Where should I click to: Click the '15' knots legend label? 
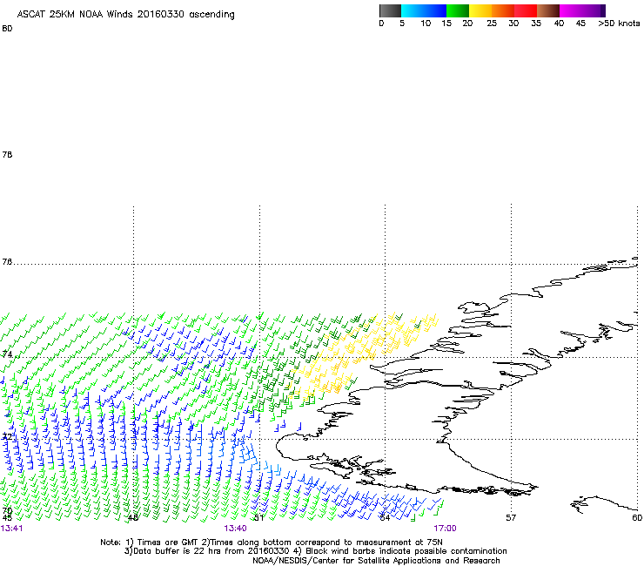click(x=446, y=24)
